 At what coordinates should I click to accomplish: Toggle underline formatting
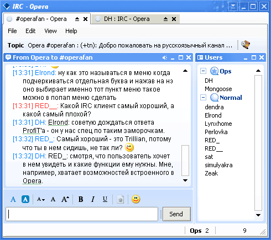point(105,199)
